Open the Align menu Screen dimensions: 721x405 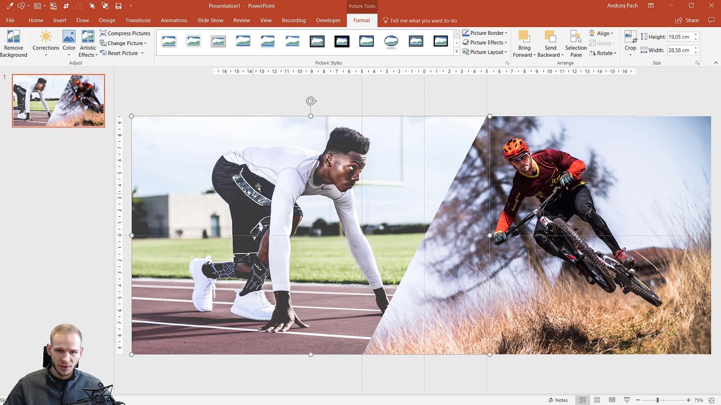tap(602, 34)
